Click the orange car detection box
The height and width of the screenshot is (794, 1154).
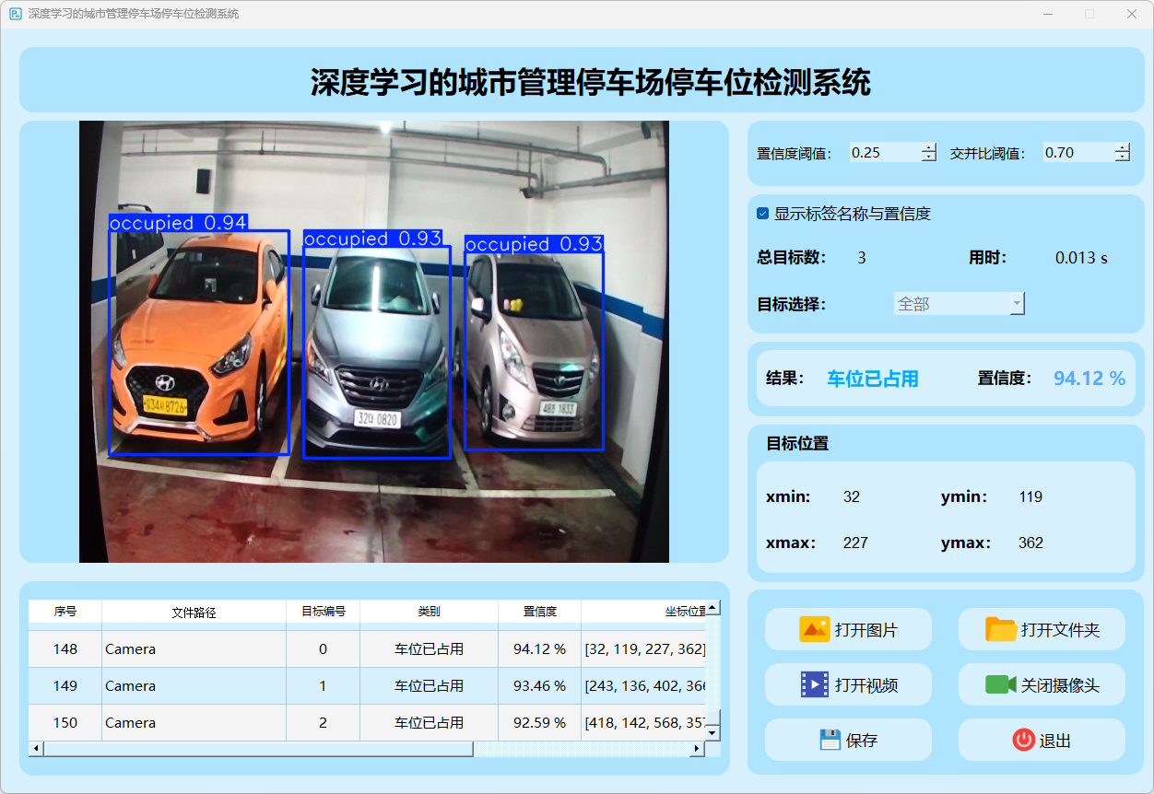(199, 343)
